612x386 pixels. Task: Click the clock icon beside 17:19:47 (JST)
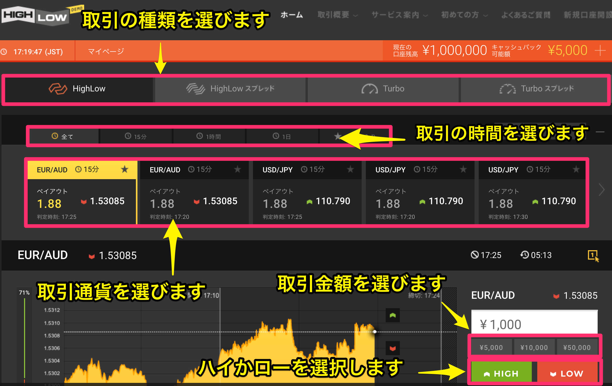4,51
